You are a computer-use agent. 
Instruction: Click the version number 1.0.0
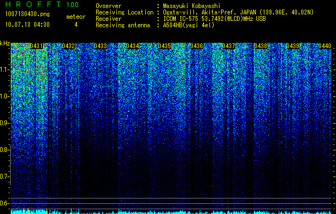73,4
